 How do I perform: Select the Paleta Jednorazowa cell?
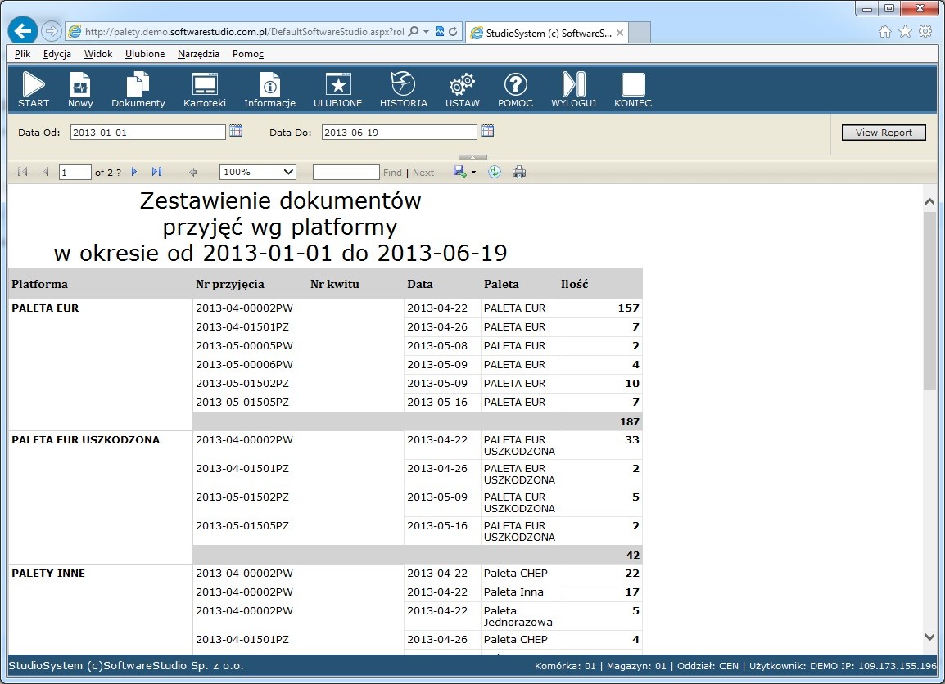point(518,616)
